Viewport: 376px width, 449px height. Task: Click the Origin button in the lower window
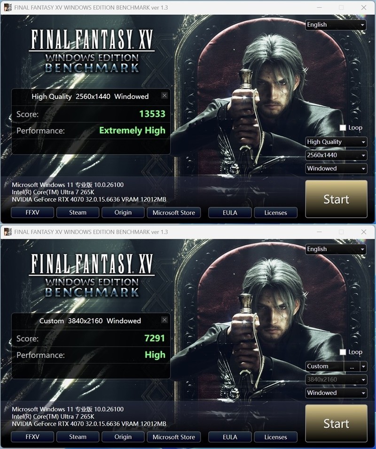123,437
